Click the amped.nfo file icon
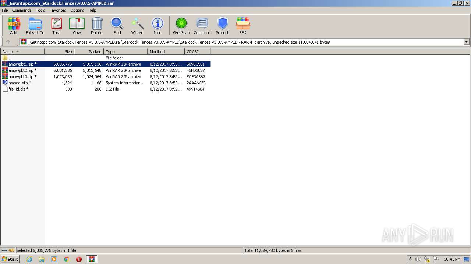This screenshot has height=264, width=471. point(5,83)
